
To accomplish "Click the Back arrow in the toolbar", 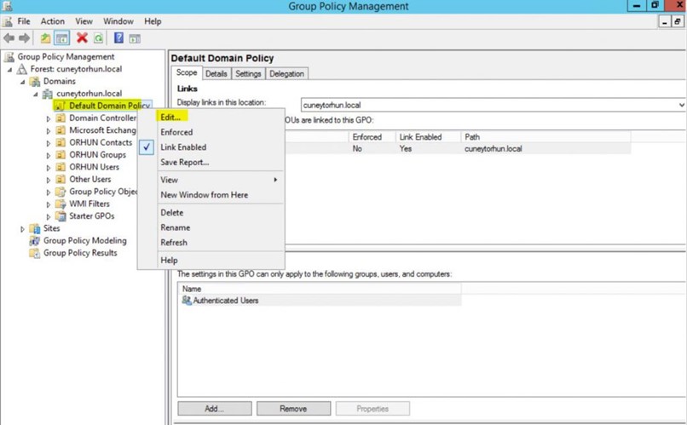I will click(9, 38).
